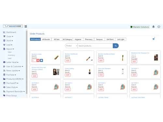Click the magnifier search button

point(116,46)
